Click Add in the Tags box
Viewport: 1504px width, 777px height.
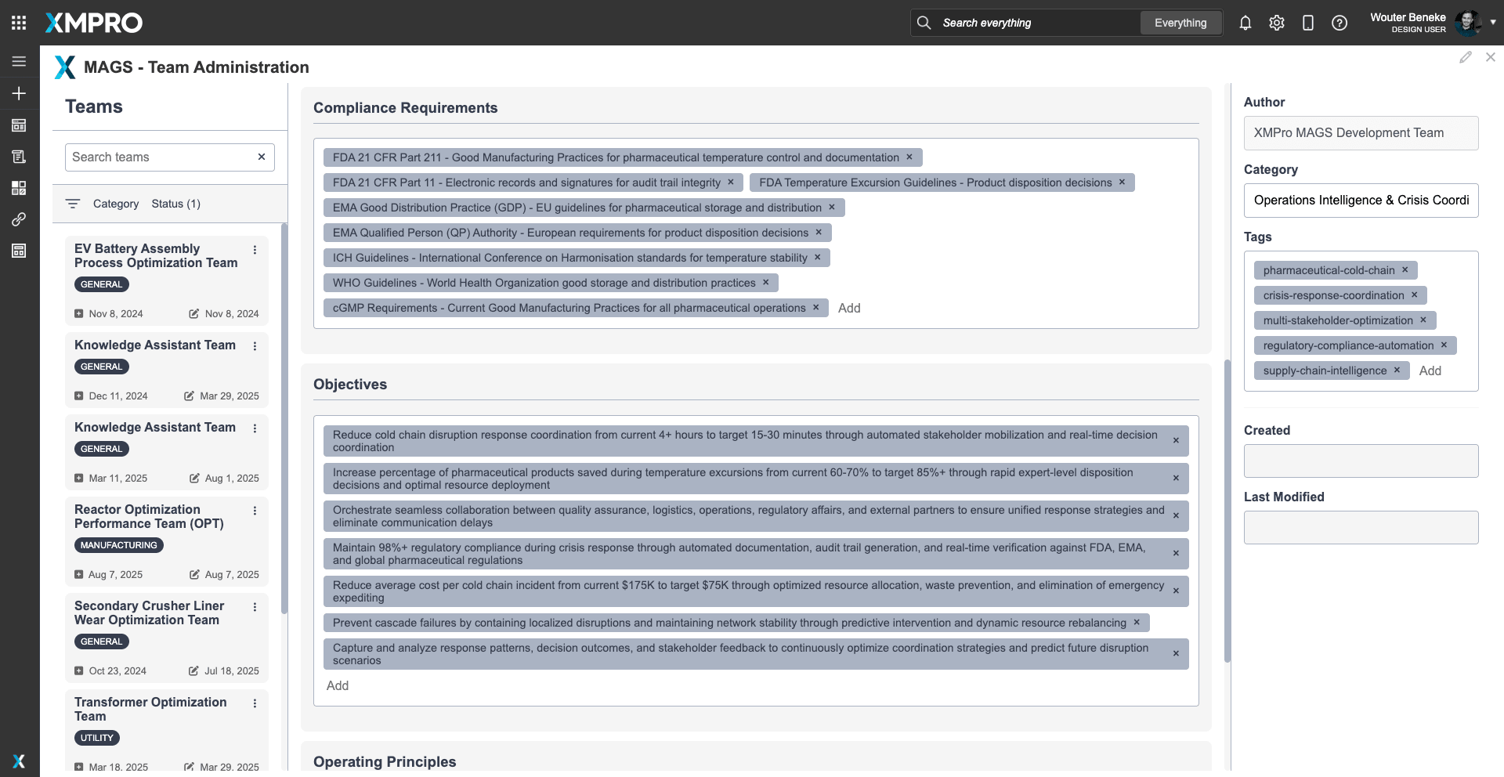click(1430, 370)
